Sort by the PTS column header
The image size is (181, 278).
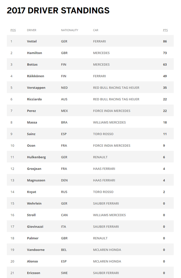pos(165,30)
